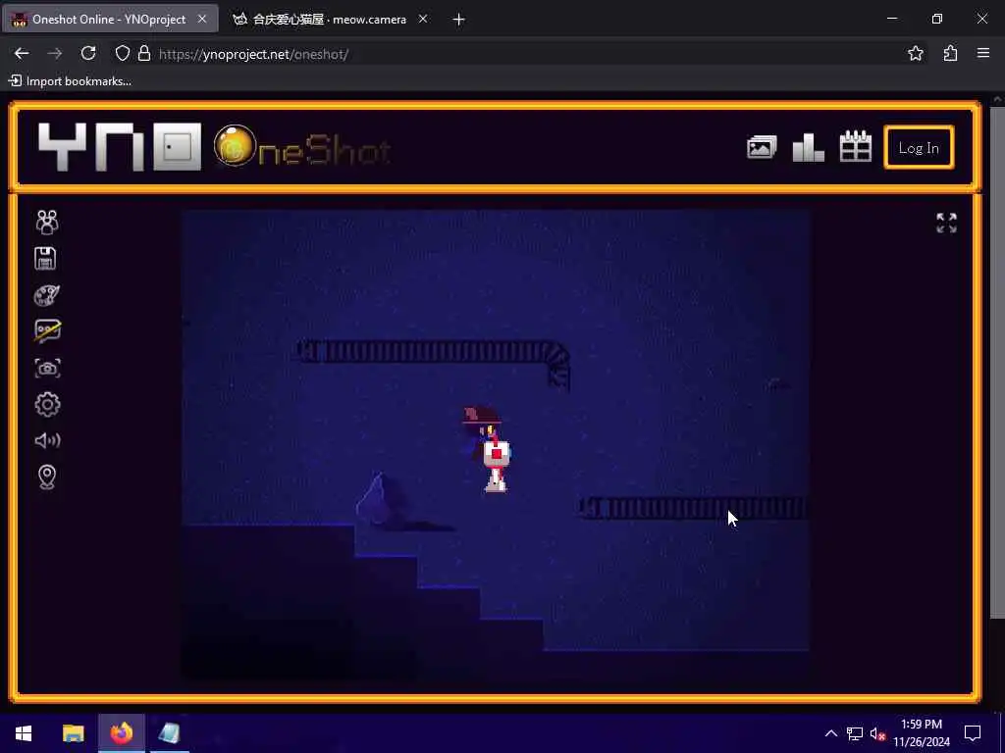This screenshot has width=1005, height=753.
Task: Bookmark this page with the star icon
Action: tap(916, 54)
